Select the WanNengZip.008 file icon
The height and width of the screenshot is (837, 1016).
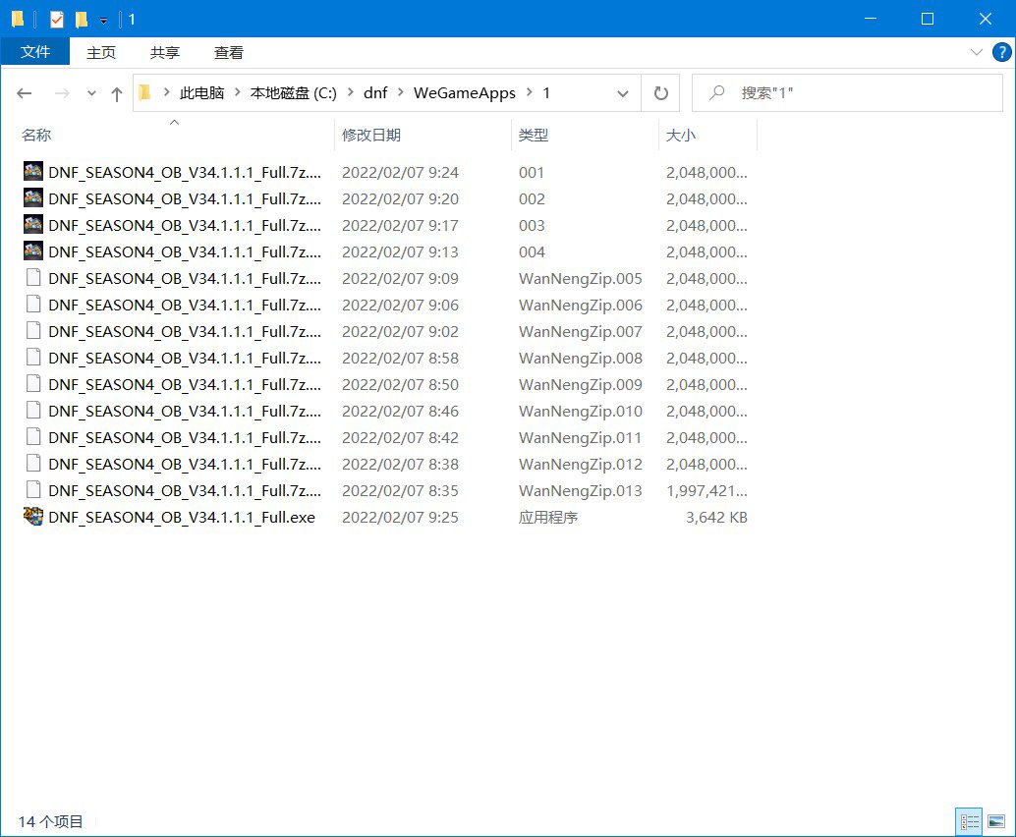point(33,358)
